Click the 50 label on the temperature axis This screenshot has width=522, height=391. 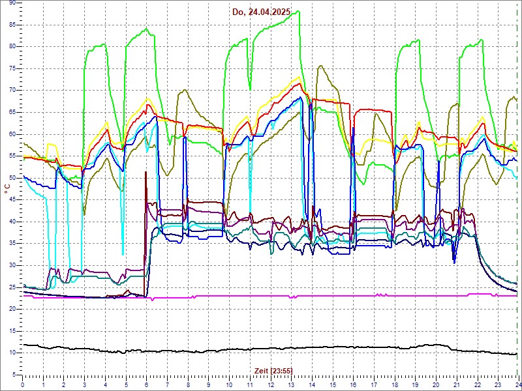coord(12,177)
